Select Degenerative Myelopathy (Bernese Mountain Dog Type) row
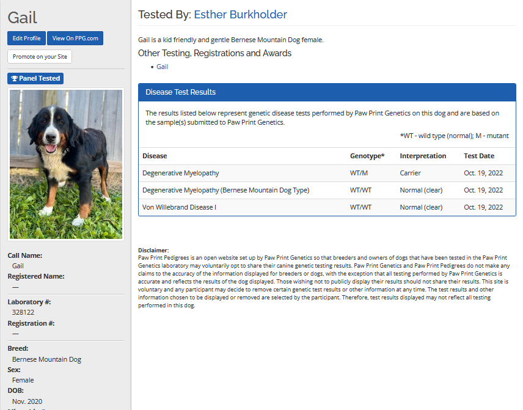This screenshot has width=523, height=410. [225, 190]
